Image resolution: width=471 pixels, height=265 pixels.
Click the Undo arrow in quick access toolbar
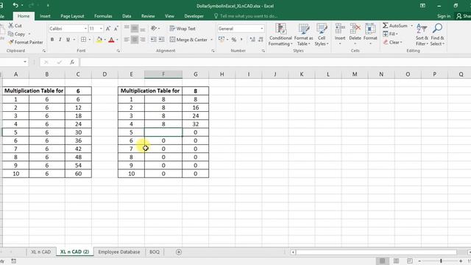coord(15,5)
